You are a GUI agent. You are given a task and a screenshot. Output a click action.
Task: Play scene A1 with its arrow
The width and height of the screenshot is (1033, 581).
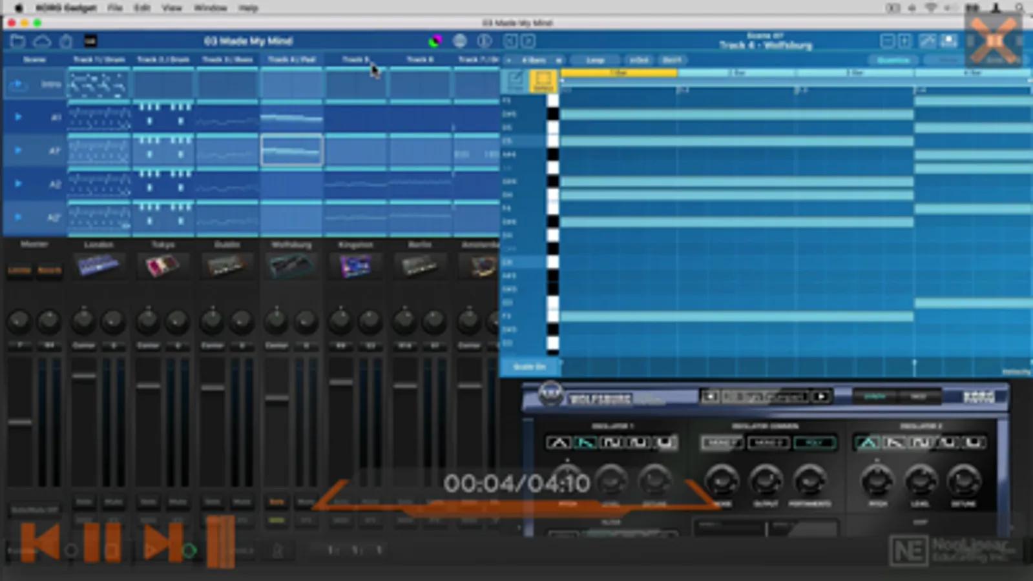point(18,117)
